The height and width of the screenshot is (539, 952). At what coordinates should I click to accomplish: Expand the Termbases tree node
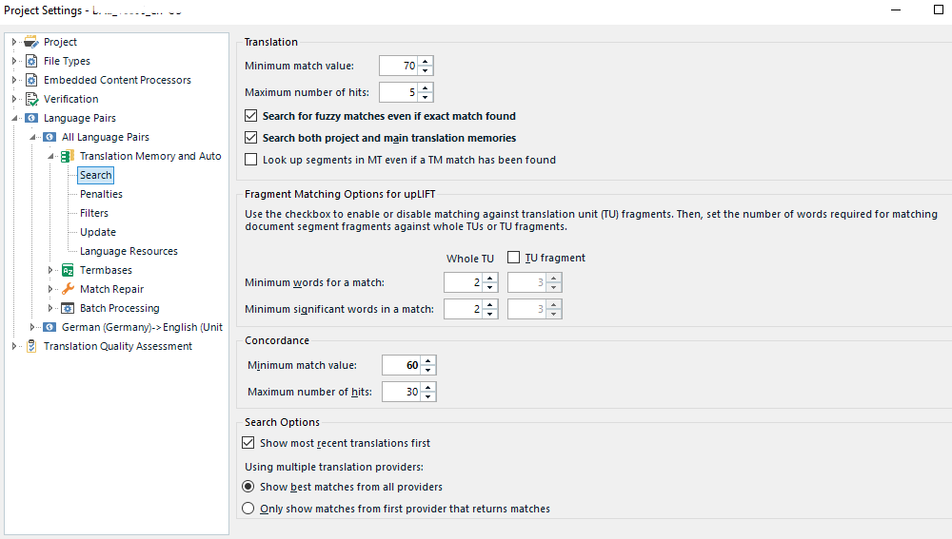pos(51,270)
